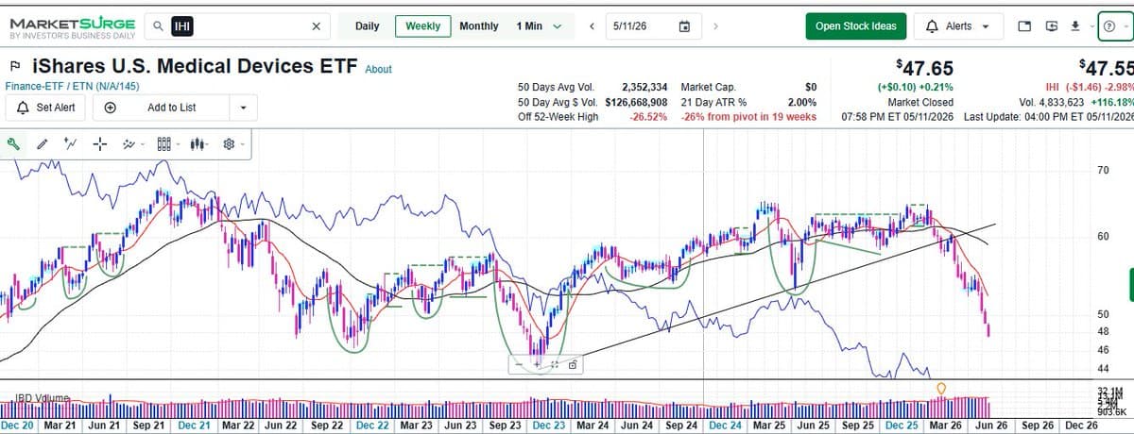The height and width of the screenshot is (434, 1134).
Task: Click the chart snapshot lock icon
Action: [573, 364]
